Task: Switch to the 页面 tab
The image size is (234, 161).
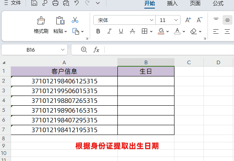Action: 195,3
